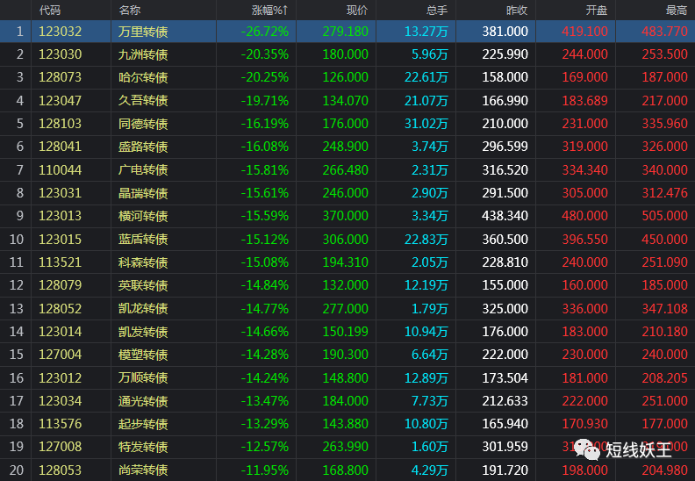Sort by 开盘 column header
This screenshot has height=481, width=695.
click(597, 11)
